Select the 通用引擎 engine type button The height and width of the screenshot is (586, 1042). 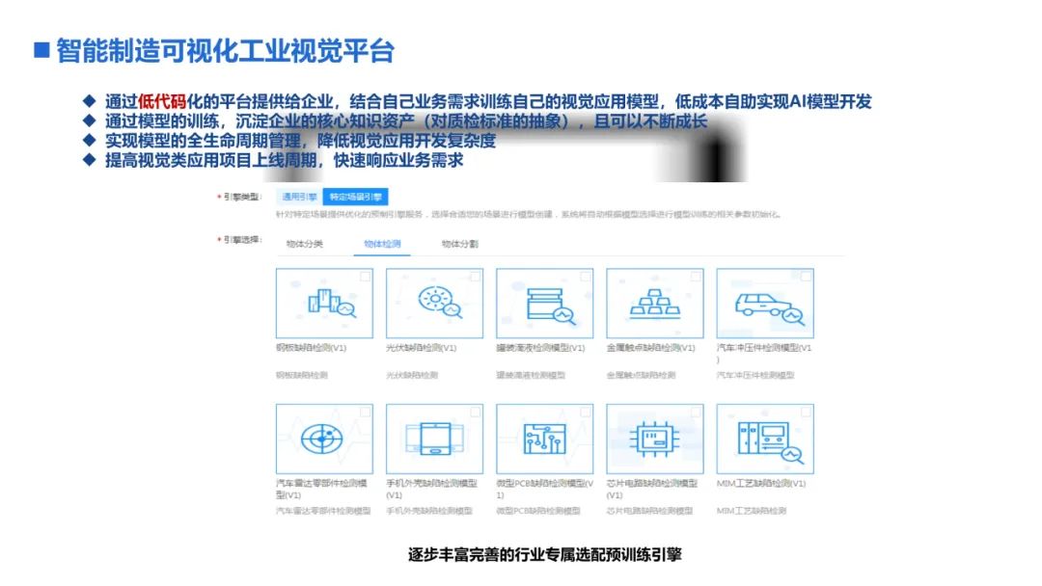pos(299,198)
